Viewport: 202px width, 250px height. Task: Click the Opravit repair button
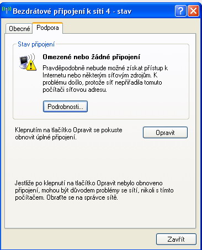[x=165, y=133]
